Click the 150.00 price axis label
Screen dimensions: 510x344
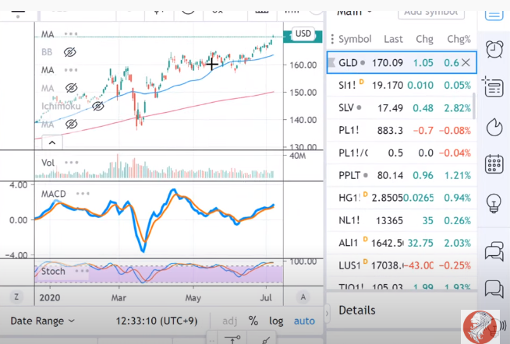tap(303, 93)
